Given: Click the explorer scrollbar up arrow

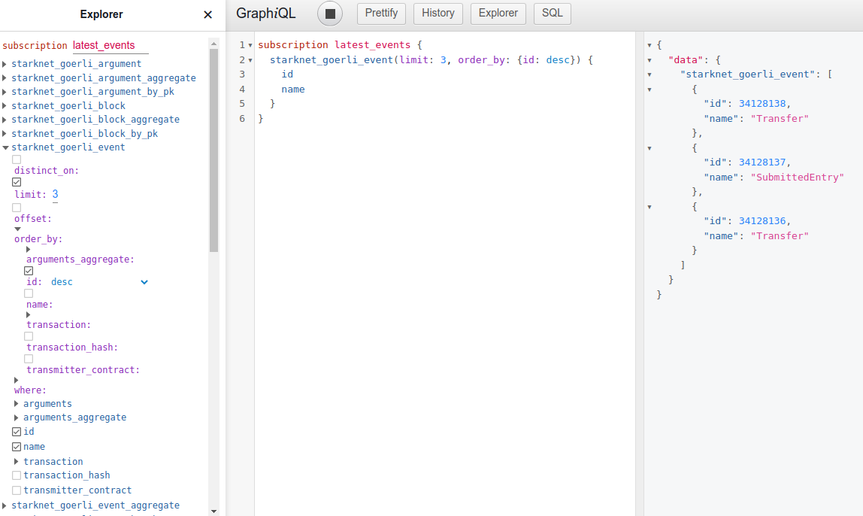Looking at the screenshot, I should (213, 44).
